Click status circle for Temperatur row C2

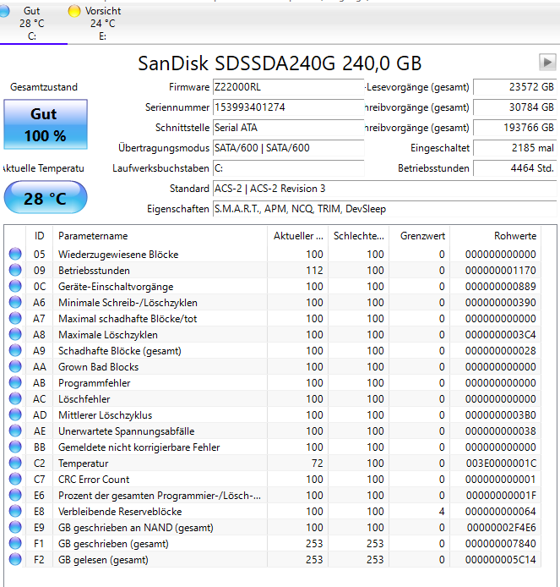(x=15, y=463)
